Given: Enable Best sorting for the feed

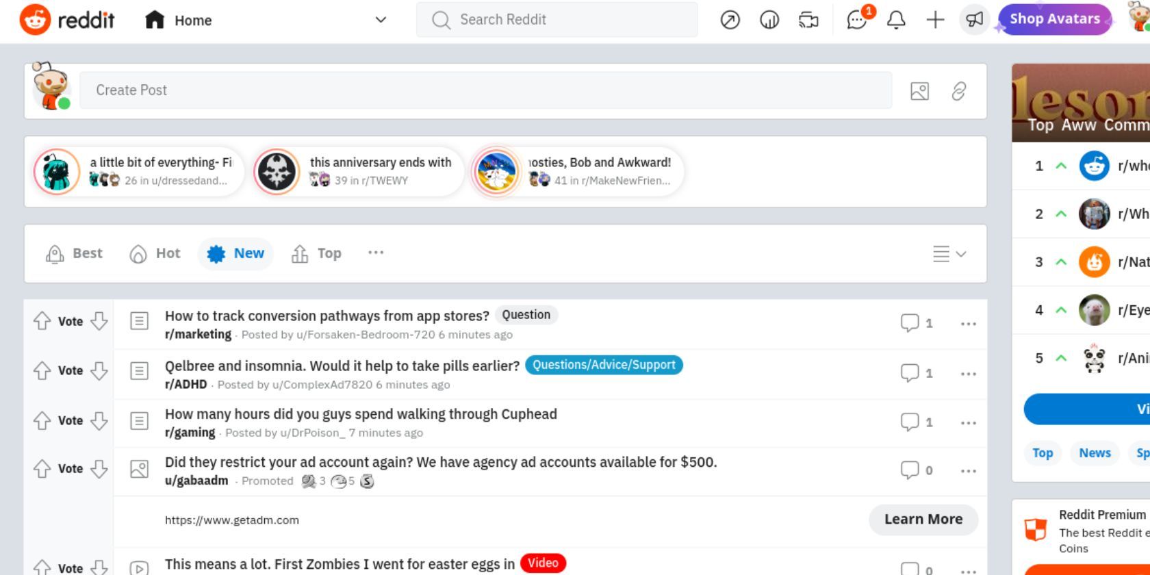Looking at the screenshot, I should (x=75, y=253).
